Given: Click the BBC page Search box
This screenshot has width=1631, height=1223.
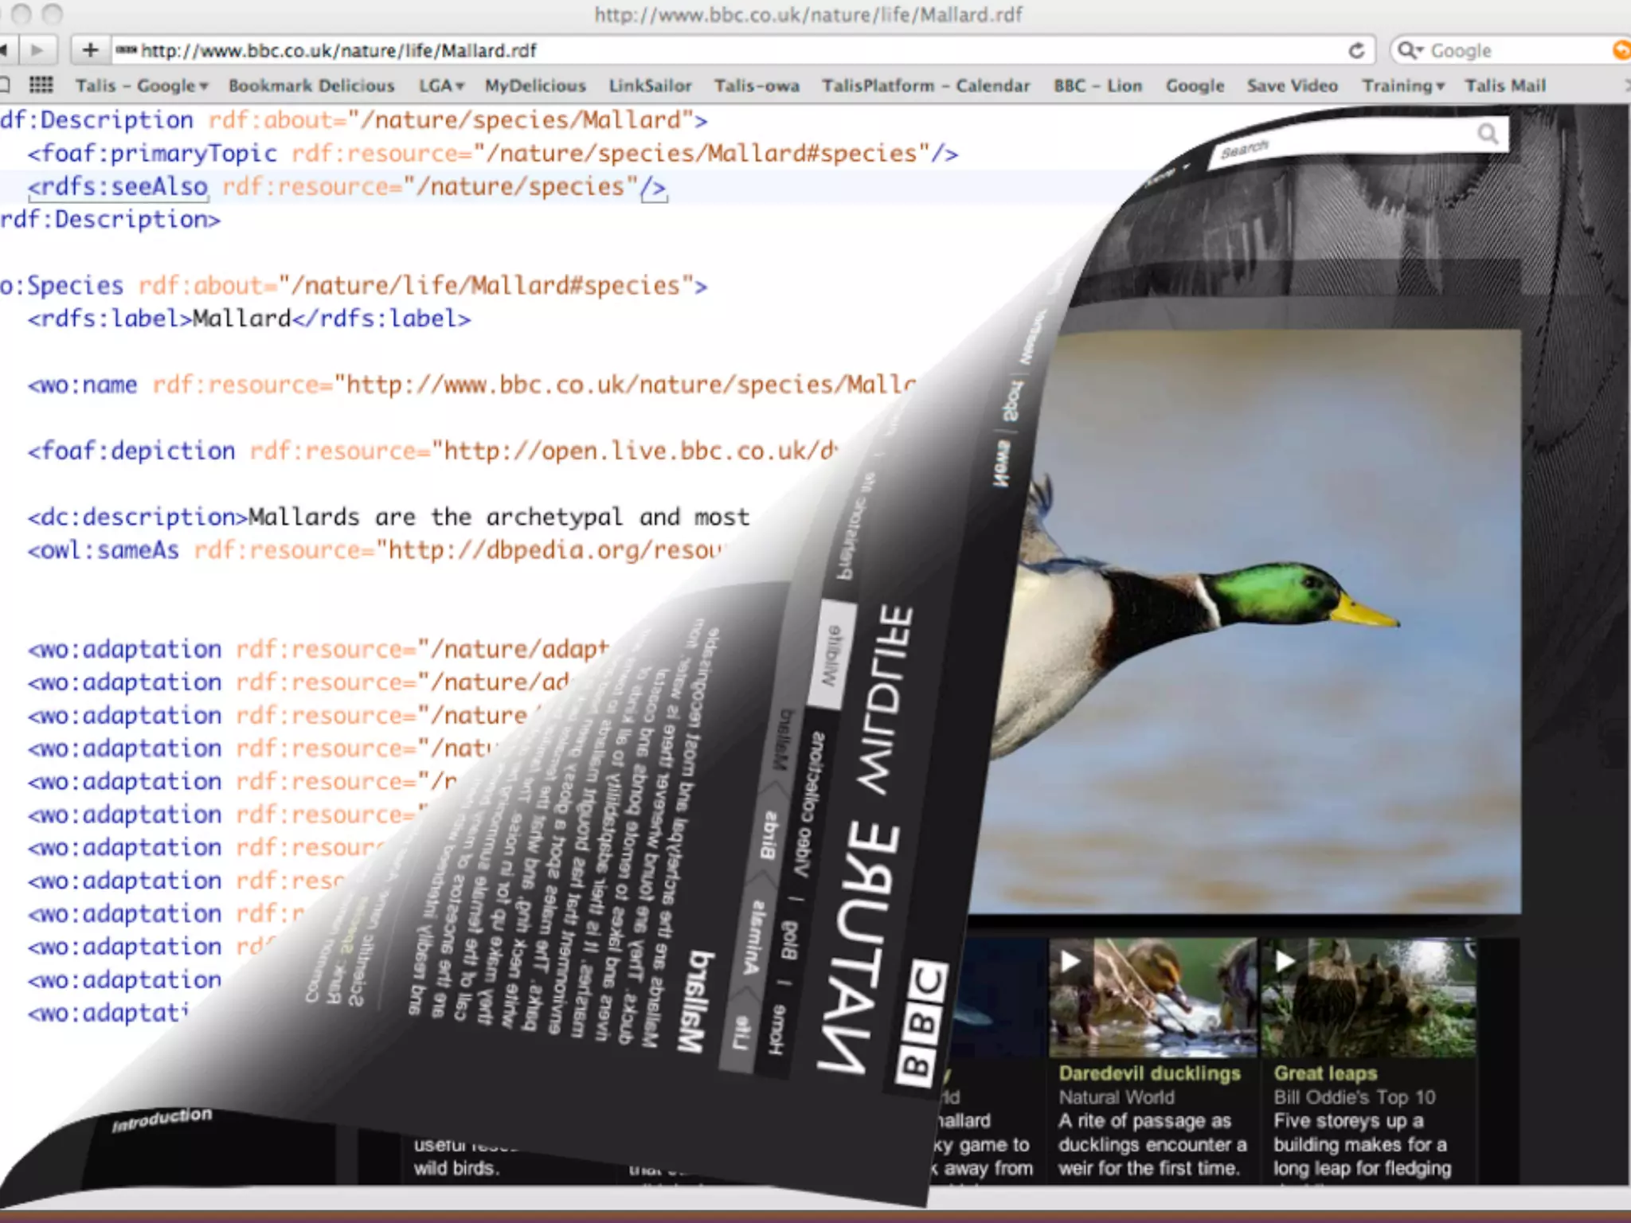Looking at the screenshot, I should point(1346,142).
